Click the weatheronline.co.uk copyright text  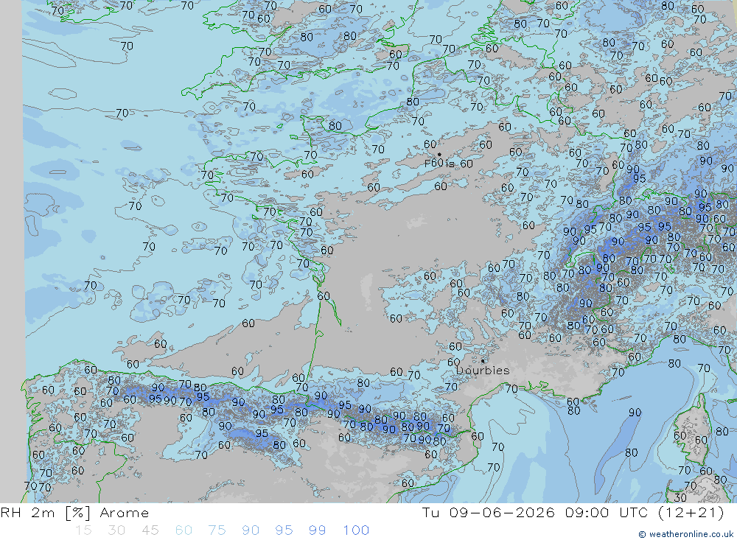pyautogui.click(x=685, y=534)
